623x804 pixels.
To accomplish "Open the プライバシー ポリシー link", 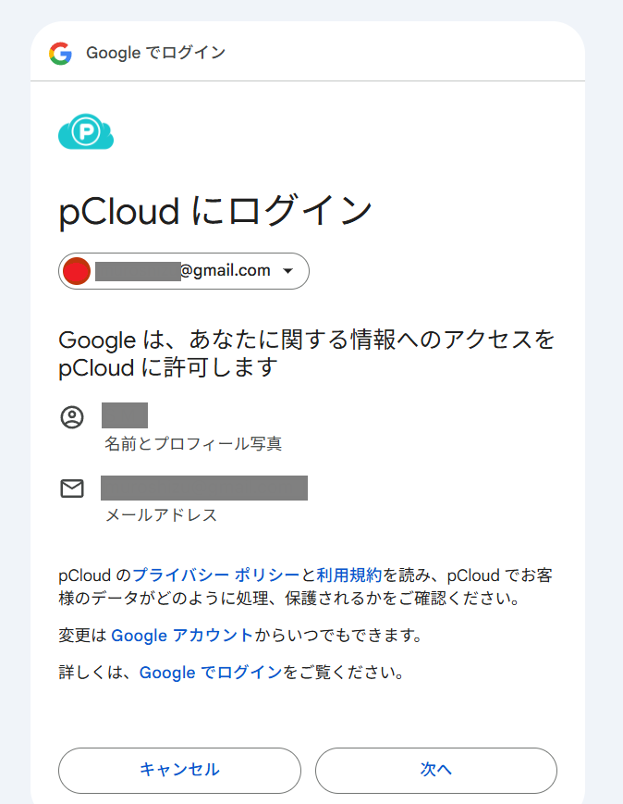I will point(216,575).
